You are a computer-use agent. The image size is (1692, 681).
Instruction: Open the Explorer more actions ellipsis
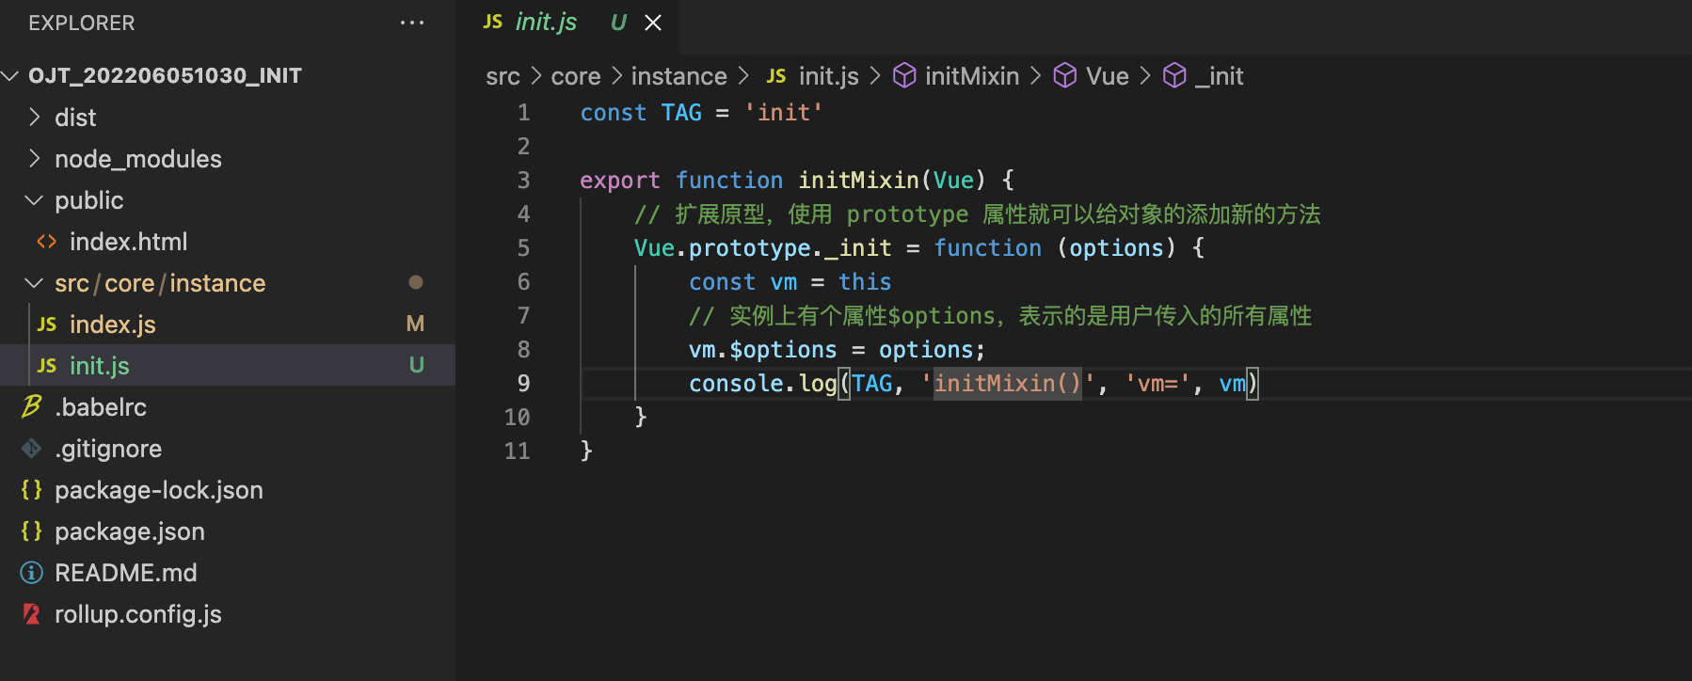click(412, 24)
